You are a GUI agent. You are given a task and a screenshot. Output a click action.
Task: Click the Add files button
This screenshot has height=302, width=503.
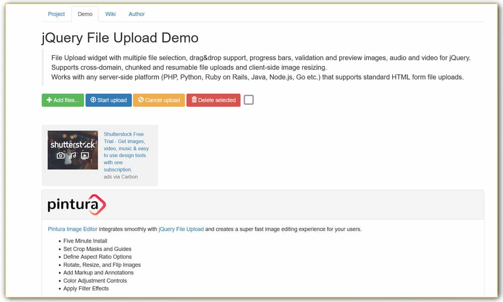click(x=62, y=100)
